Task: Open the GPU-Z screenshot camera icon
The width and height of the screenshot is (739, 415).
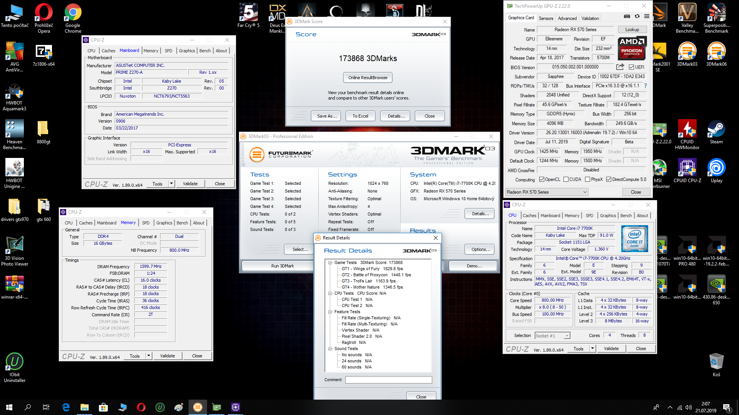Action: pyautogui.click(x=627, y=16)
